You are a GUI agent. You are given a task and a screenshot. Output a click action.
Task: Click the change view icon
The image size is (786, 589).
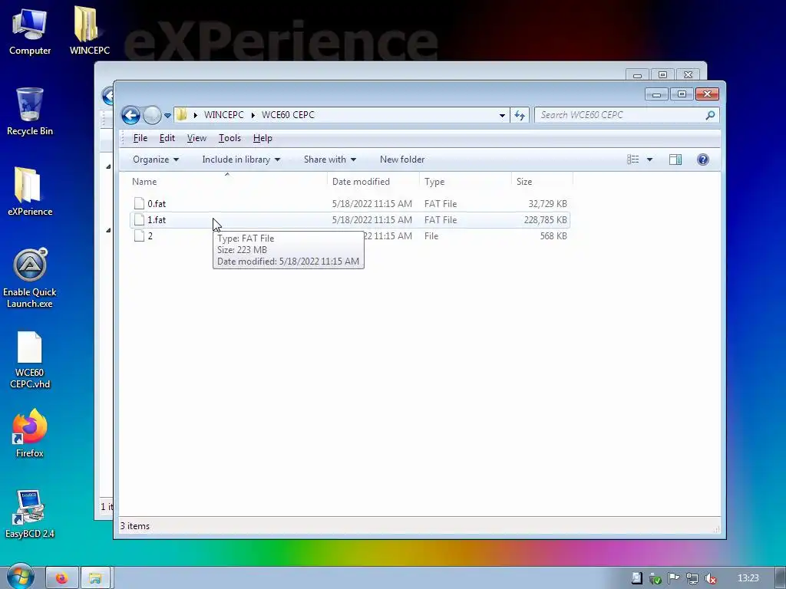click(x=632, y=160)
